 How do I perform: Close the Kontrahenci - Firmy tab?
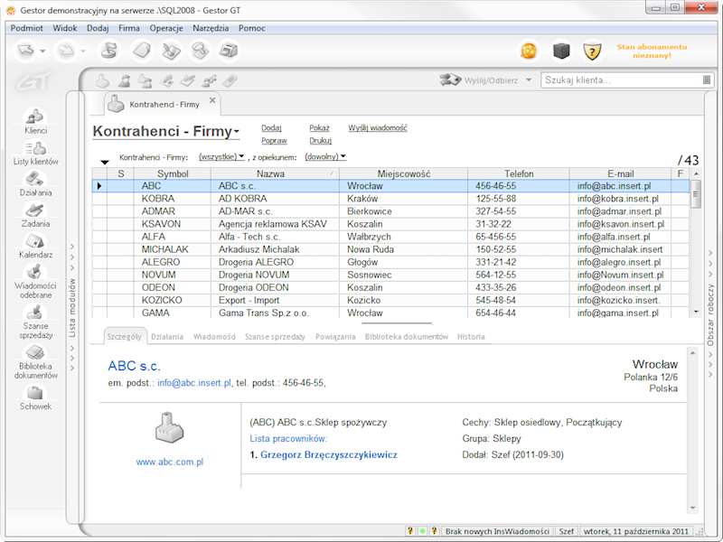pos(213,100)
